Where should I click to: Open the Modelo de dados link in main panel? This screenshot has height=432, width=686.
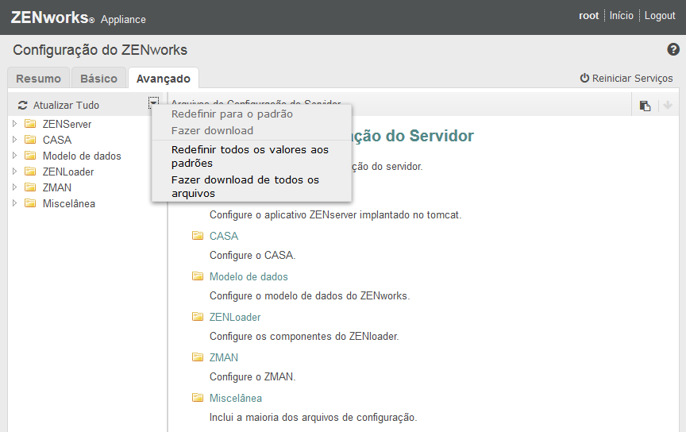(249, 276)
